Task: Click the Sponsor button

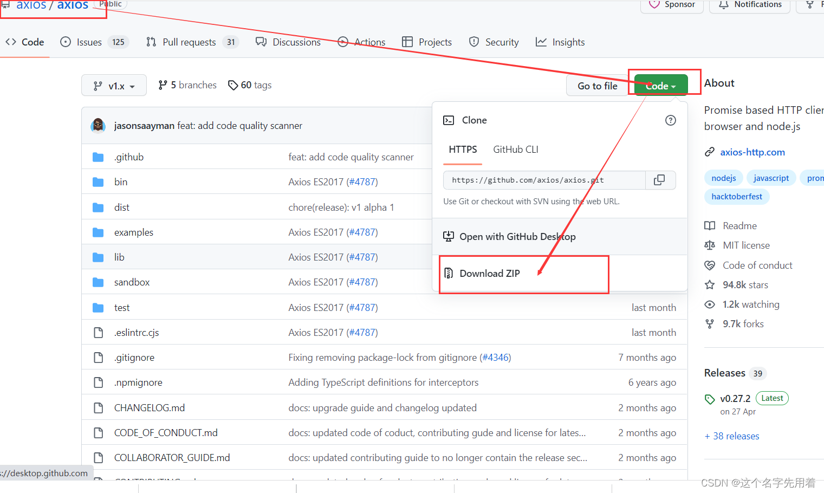Action: click(x=672, y=4)
